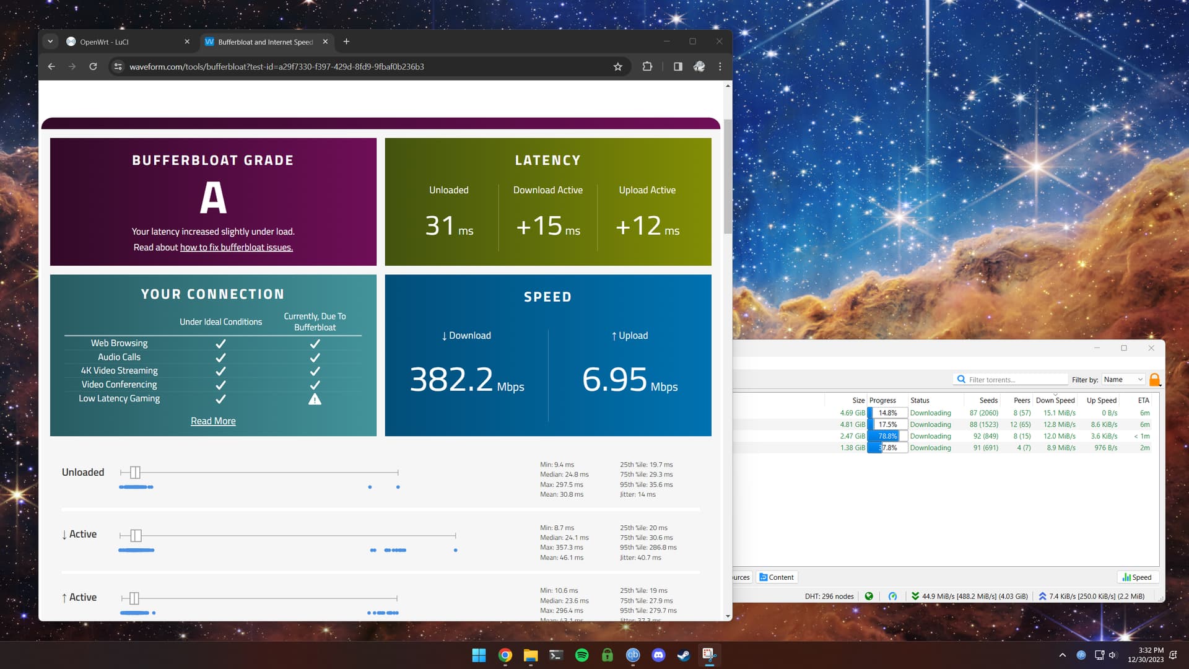Open the Filter by Name dropdown

point(1123,380)
